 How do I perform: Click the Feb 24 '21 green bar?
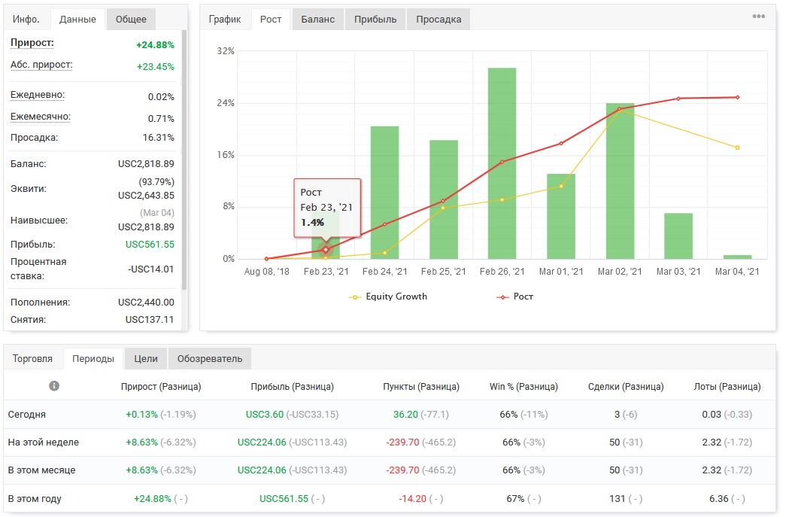click(385, 193)
